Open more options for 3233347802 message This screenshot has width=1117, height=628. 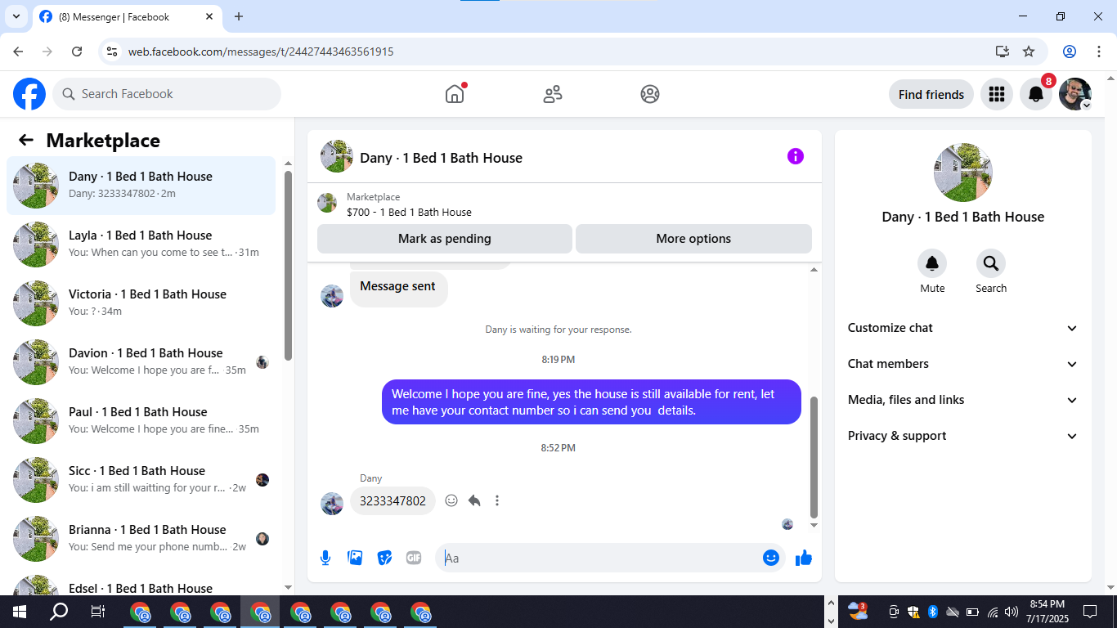point(497,500)
